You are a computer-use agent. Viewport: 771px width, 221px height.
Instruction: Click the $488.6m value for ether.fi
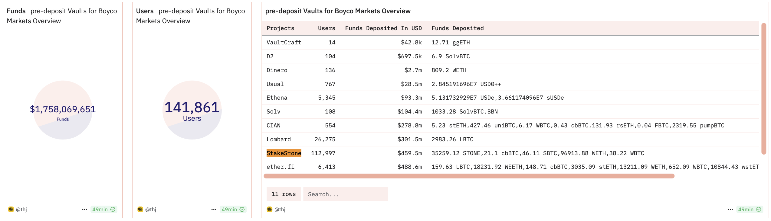pyautogui.click(x=409, y=167)
